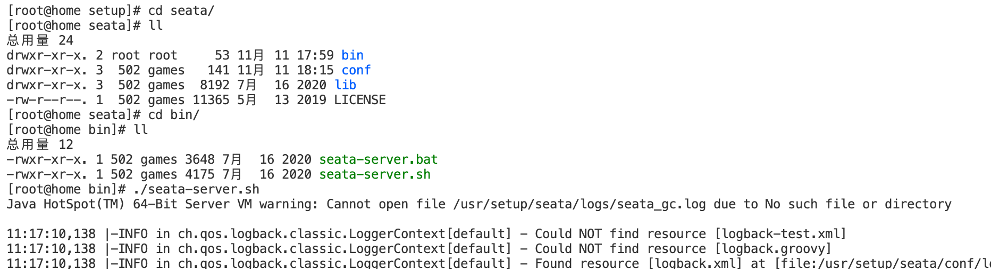The image size is (991, 269).
Task: Click the blue bin directory name
Action: [x=352, y=55]
